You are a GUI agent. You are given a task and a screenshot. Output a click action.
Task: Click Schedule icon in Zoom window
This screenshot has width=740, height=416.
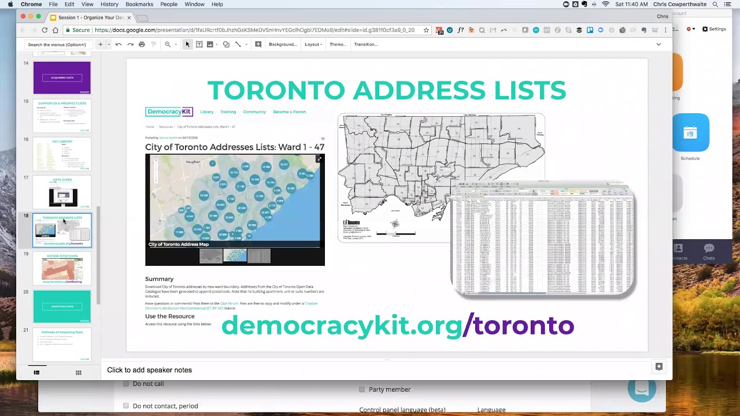tap(690, 133)
